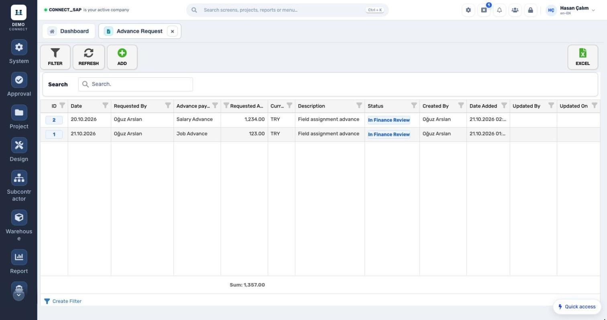Open the Excel-badge icon with notification count
The image size is (607, 320).
click(484, 10)
